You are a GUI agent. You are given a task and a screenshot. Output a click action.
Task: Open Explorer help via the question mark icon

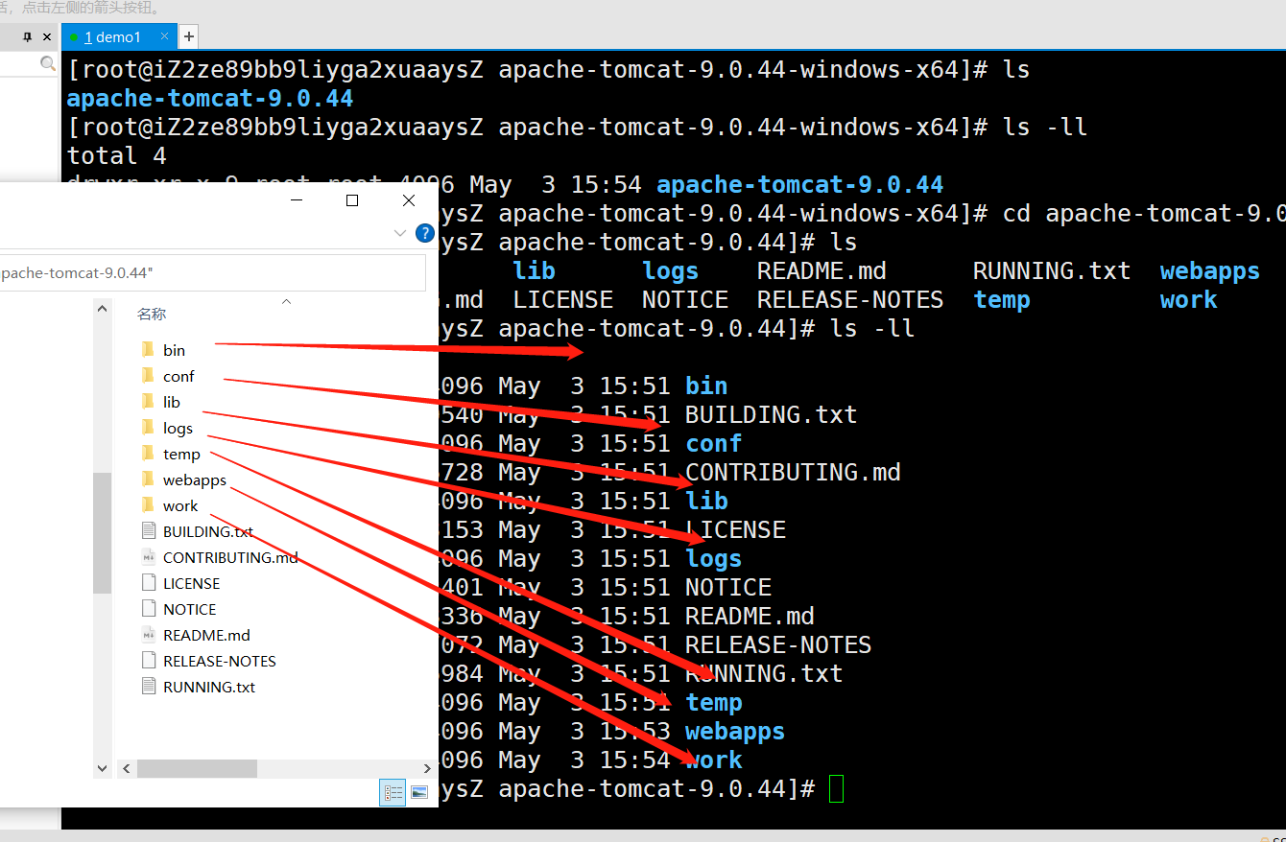pyautogui.click(x=424, y=233)
